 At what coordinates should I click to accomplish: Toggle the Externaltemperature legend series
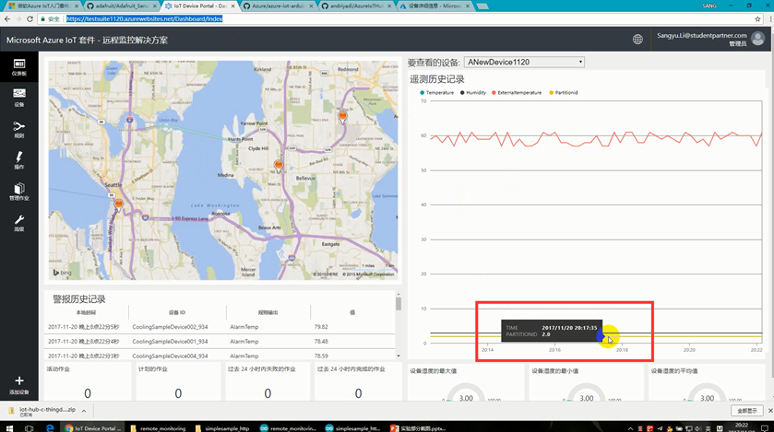[x=517, y=93]
